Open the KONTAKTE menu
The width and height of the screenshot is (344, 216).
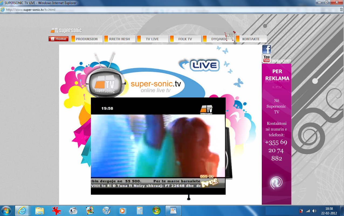pos(251,39)
